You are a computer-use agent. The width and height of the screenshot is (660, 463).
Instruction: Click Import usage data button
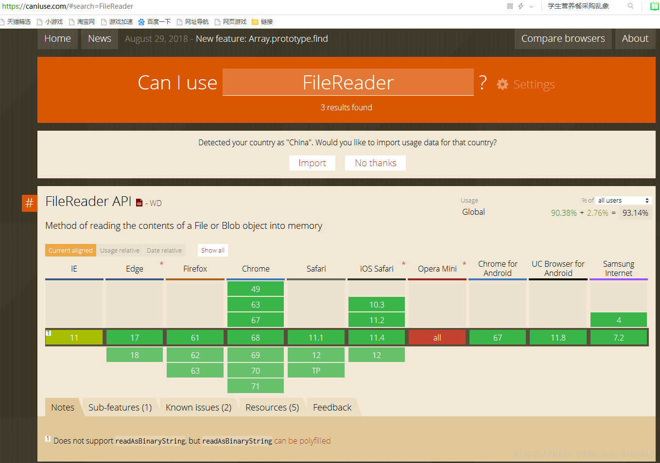[x=312, y=163]
